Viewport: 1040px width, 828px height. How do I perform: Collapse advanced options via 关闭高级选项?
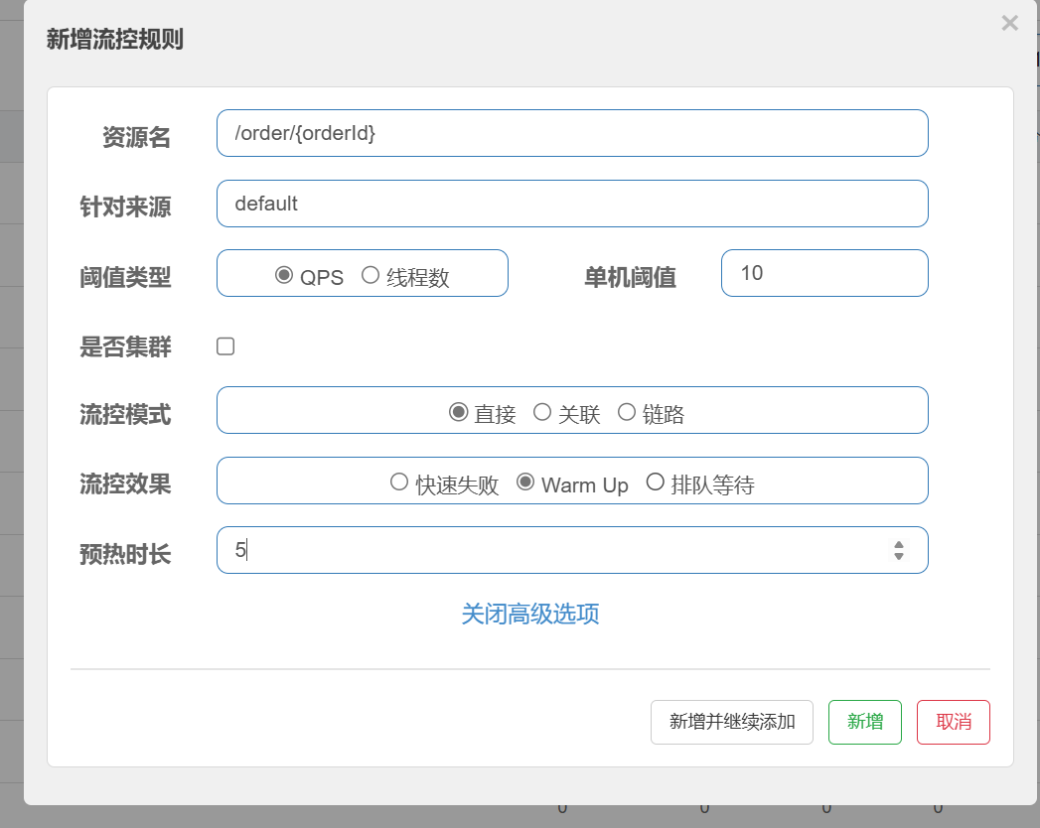530,614
